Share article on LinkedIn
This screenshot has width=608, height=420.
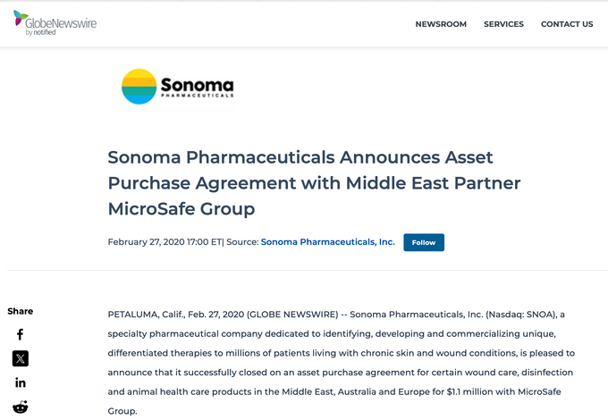pyautogui.click(x=20, y=382)
